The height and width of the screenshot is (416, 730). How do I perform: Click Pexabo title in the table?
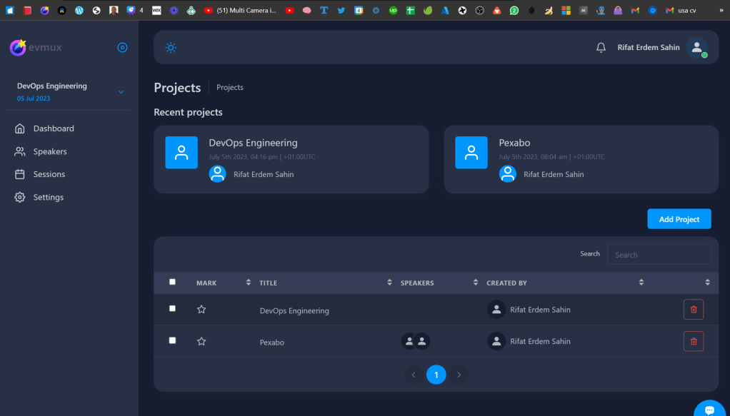pyautogui.click(x=272, y=343)
